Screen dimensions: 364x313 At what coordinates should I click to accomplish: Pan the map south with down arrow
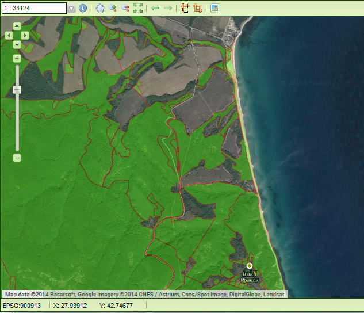point(17,44)
